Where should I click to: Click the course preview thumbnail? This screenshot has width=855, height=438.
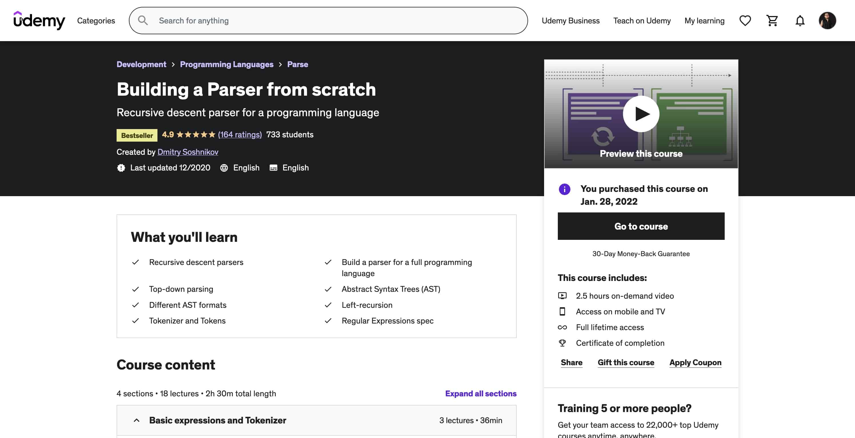click(641, 114)
